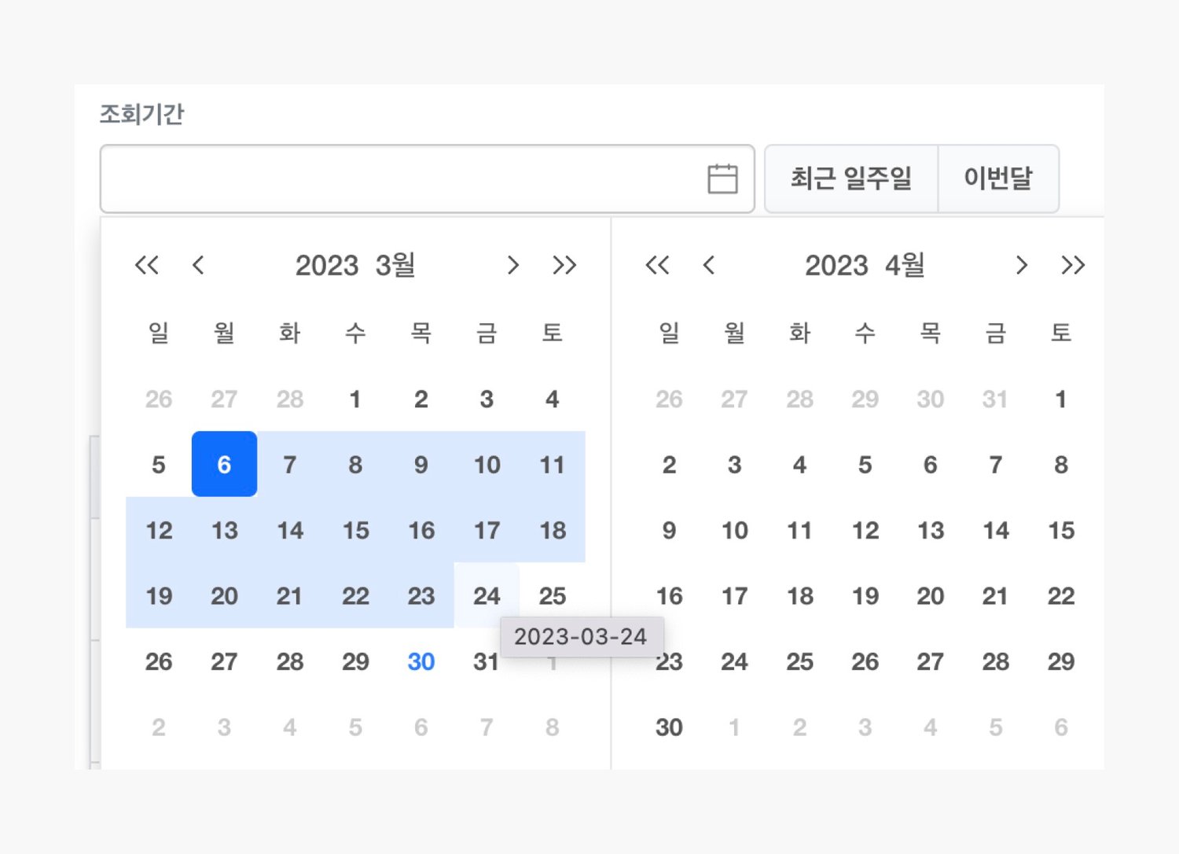1179x854 pixels.
Task: Go to previous month in April panel
Action: 709,266
